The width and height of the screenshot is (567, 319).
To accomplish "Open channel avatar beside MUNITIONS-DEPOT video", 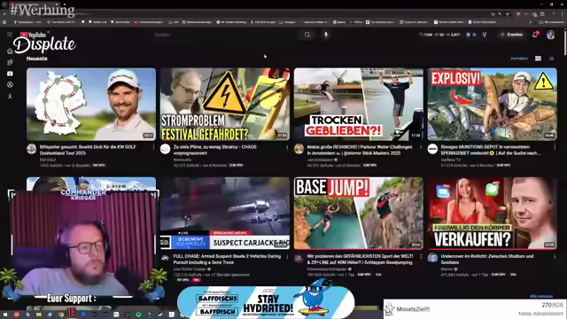I will click(x=432, y=149).
